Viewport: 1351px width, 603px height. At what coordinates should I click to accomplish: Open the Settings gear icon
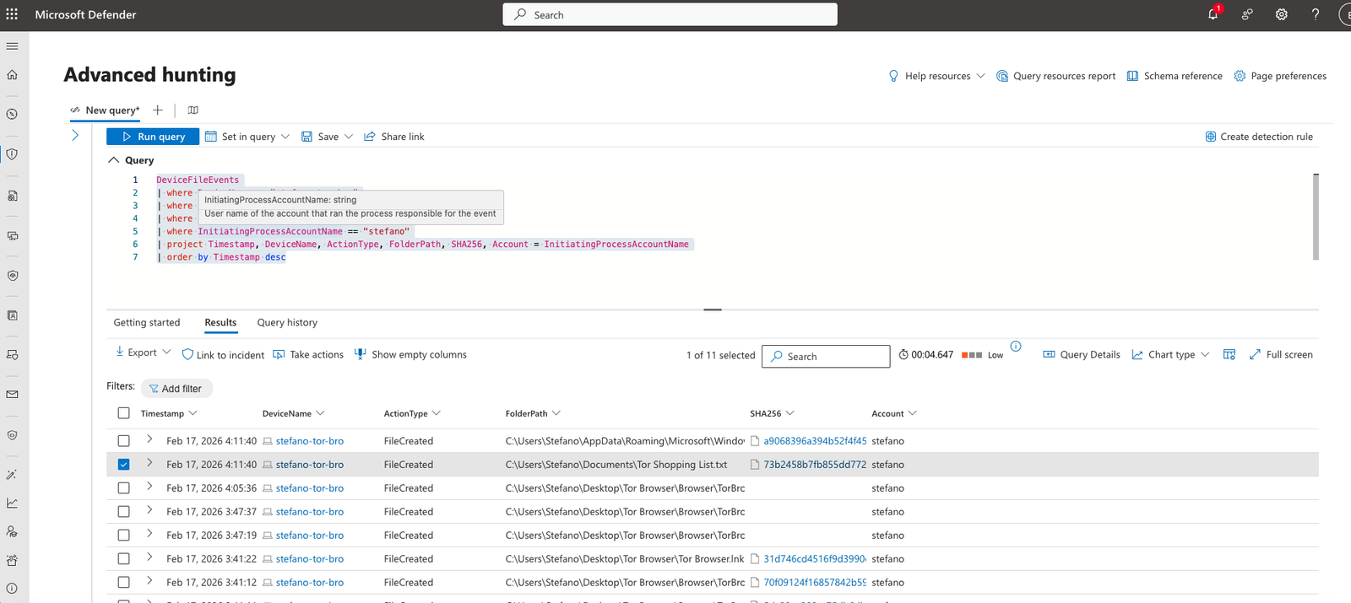[x=1281, y=14]
